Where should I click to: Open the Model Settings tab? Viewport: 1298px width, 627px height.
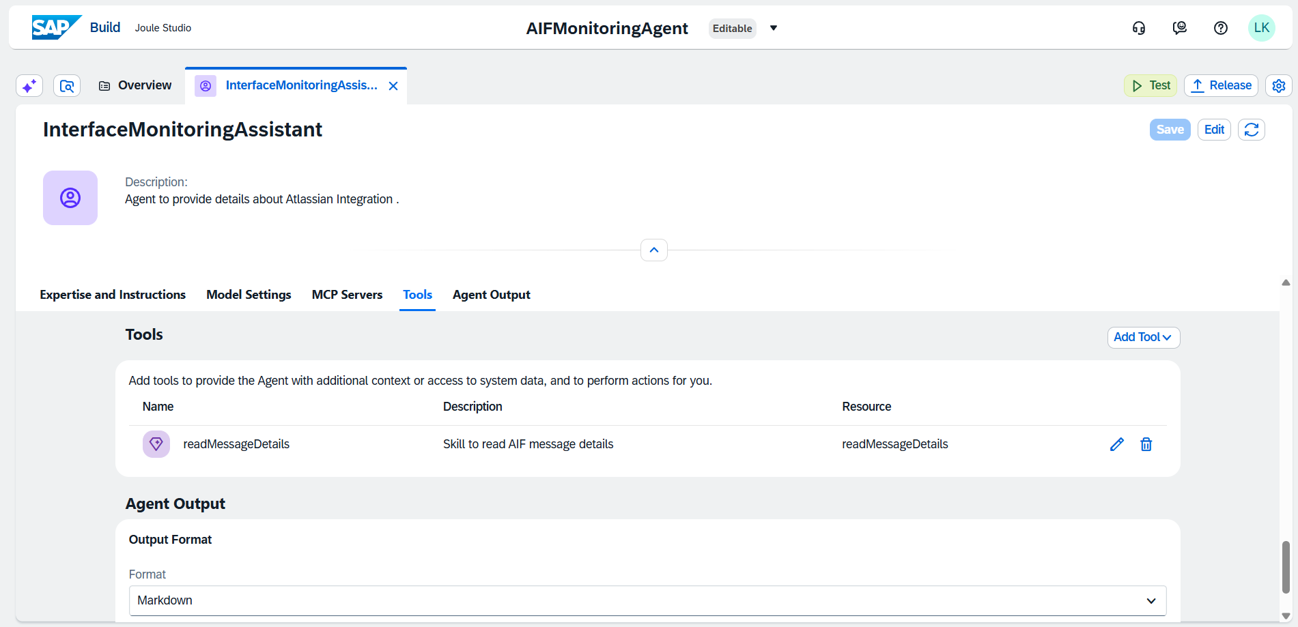click(x=249, y=295)
